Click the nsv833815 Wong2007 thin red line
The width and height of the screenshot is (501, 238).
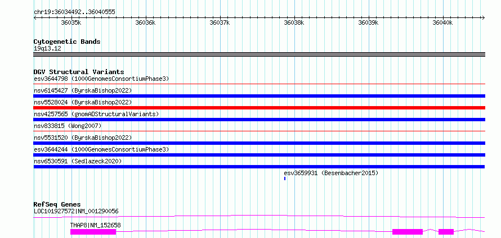[259, 131]
